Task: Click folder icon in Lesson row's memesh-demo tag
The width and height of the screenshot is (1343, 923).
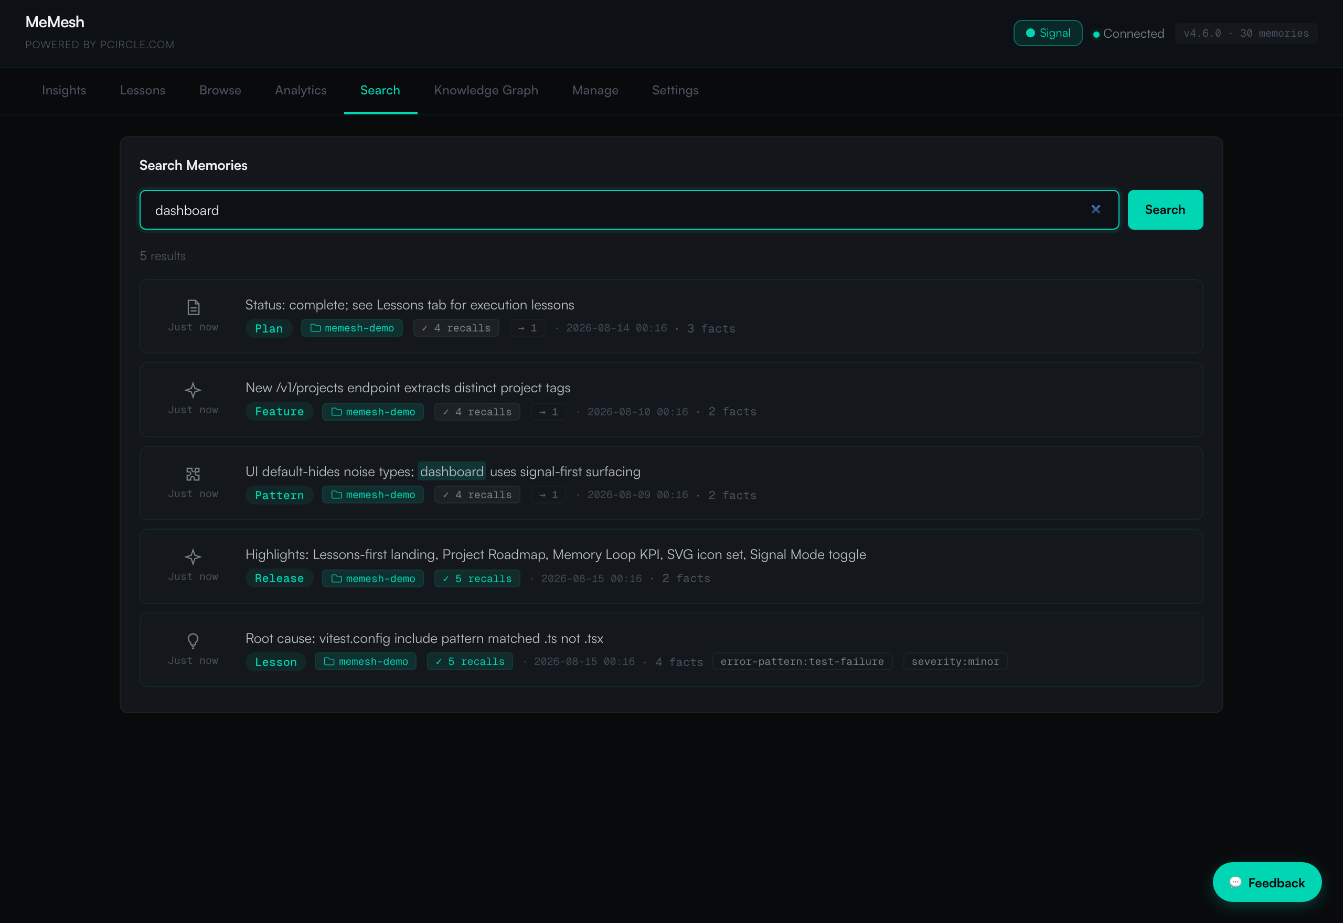Action: pyautogui.click(x=329, y=661)
